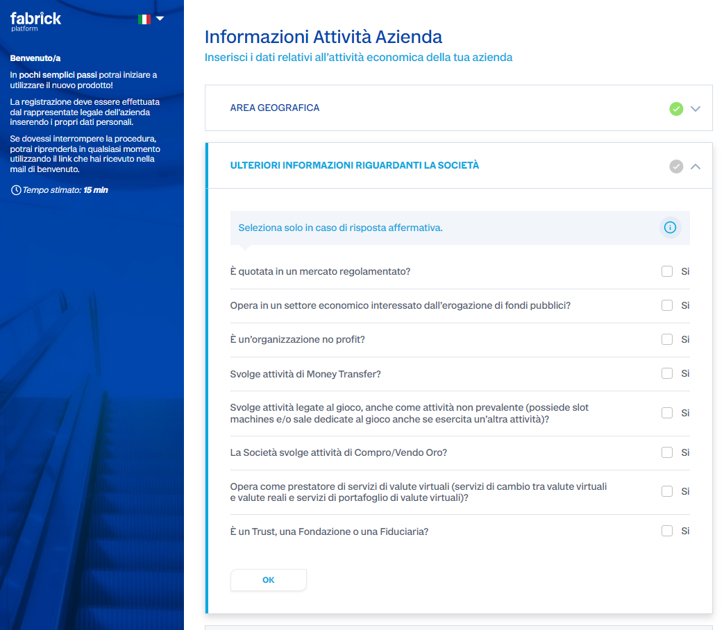Check Si for fondi pubblici question
The image size is (724, 630).
pos(667,305)
